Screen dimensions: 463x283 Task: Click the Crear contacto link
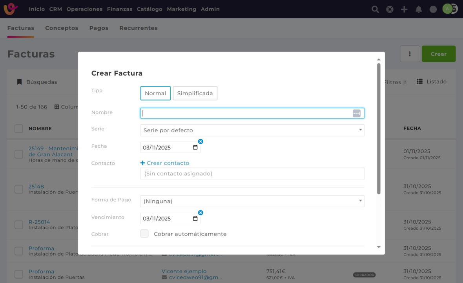click(x=165, y=163)
